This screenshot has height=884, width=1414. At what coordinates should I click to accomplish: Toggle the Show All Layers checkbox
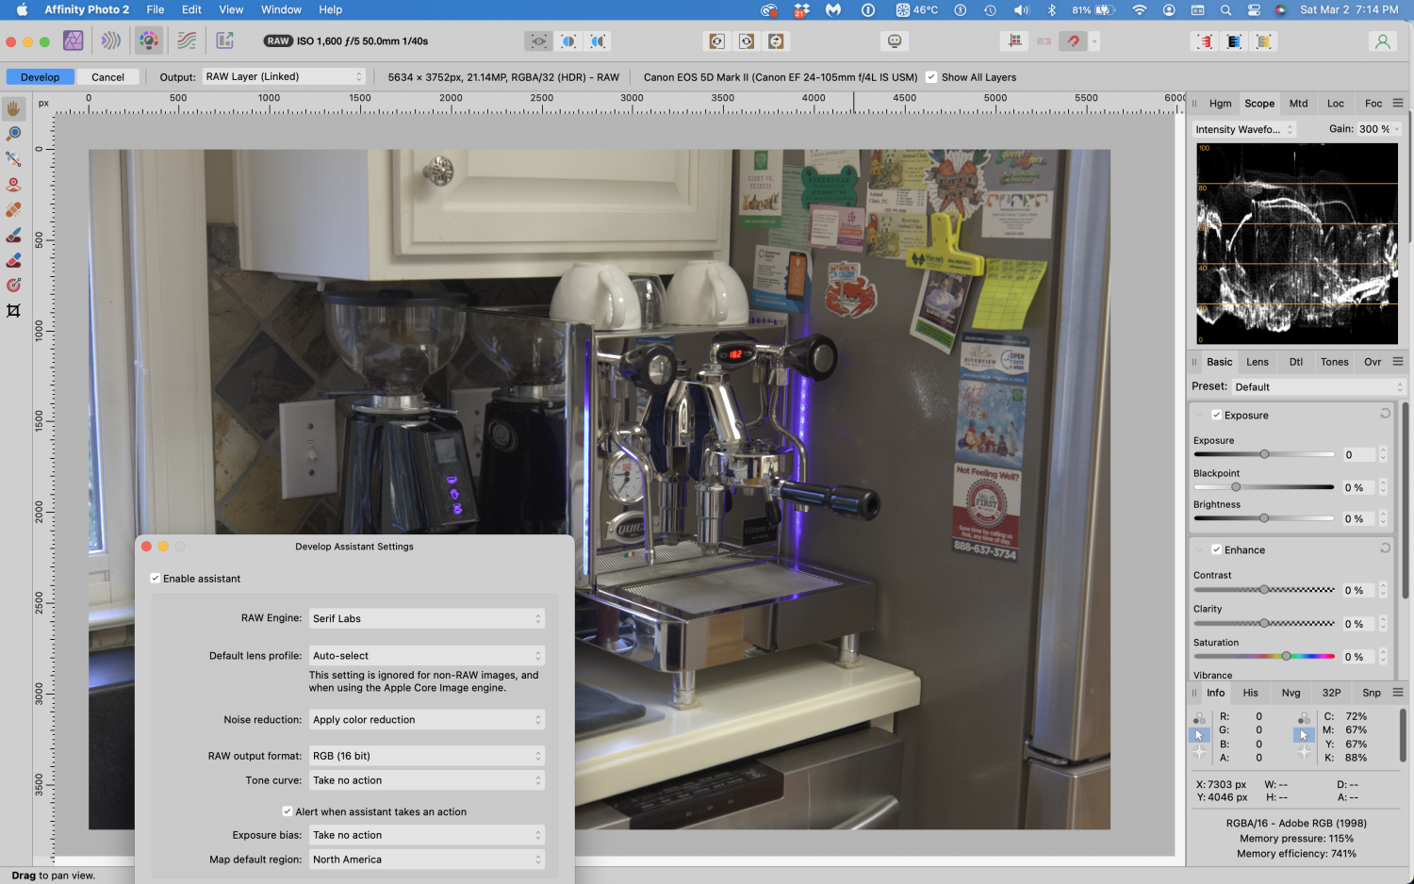pos(931,77)
